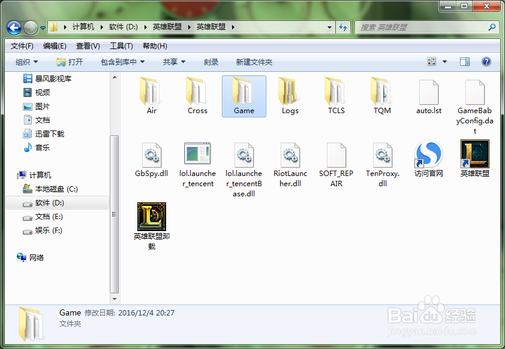Open the 包含到库中 dropdown
The height and width of the screenshot is (349, 505).
click(122, 62)
